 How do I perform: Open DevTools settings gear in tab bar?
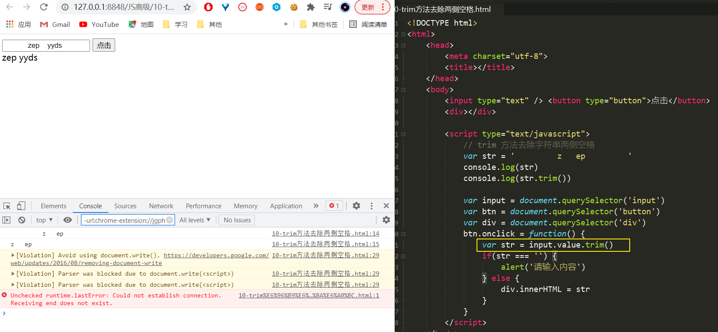[x=356, y=206]
